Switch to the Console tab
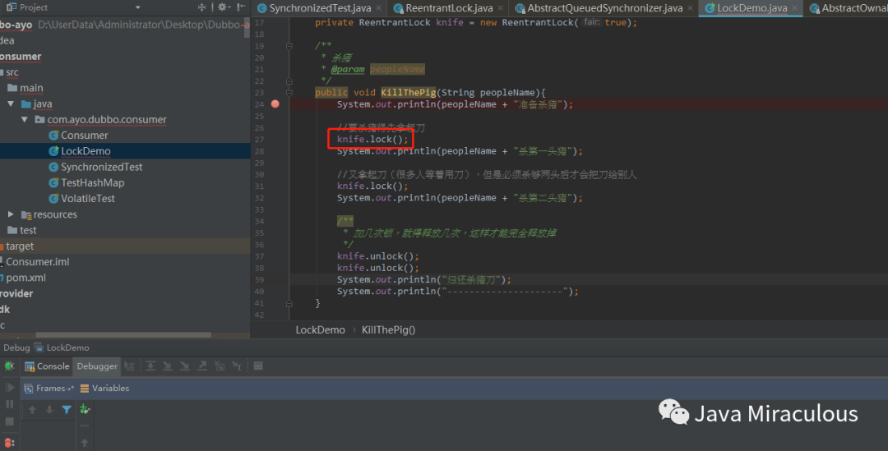Screen dimensions: 888x451 (x=47, y=366)
